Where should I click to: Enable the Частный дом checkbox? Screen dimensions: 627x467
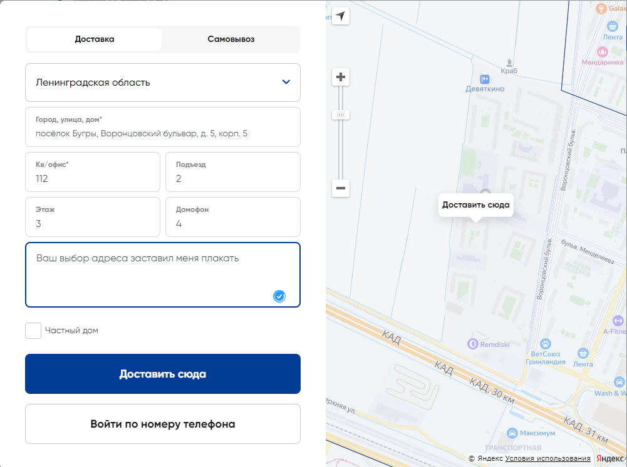coord(33,330)
